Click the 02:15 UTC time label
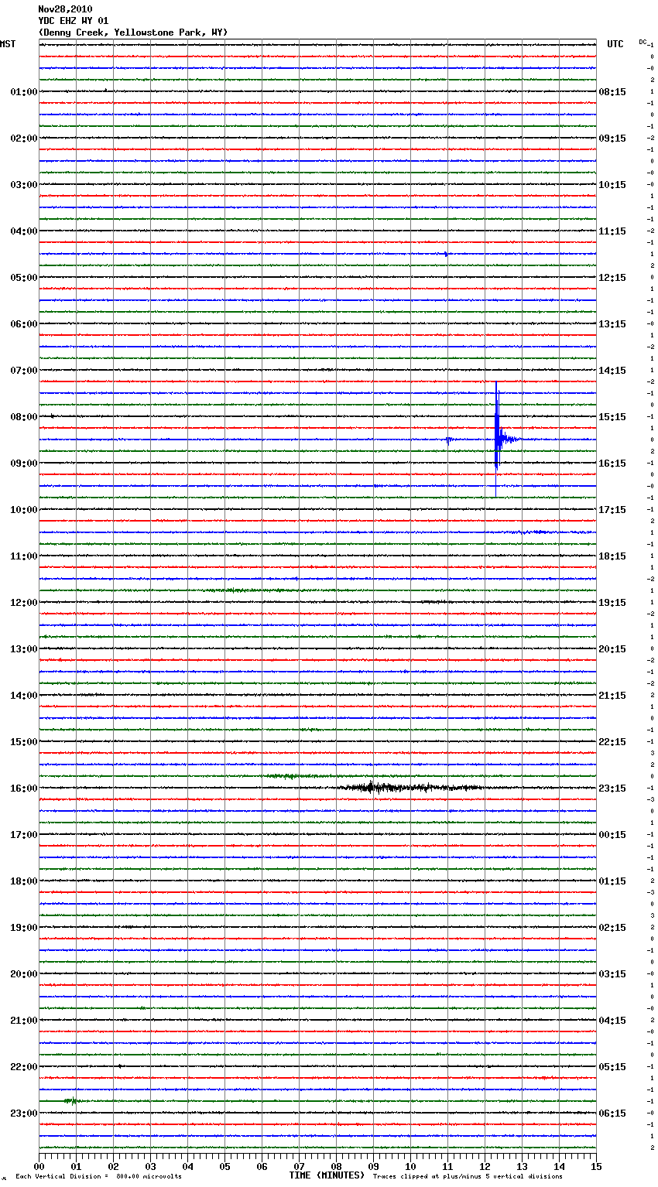Screen dimensions: 658x1187 coord(612,928)
